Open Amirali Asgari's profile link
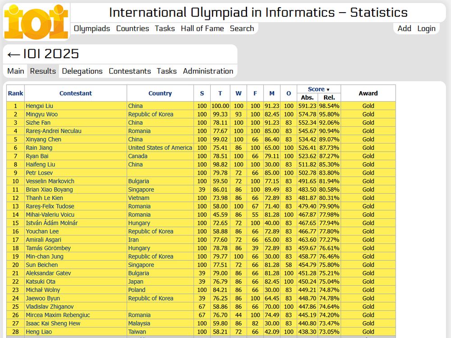The image size is (451, 338). coord(43,240)
